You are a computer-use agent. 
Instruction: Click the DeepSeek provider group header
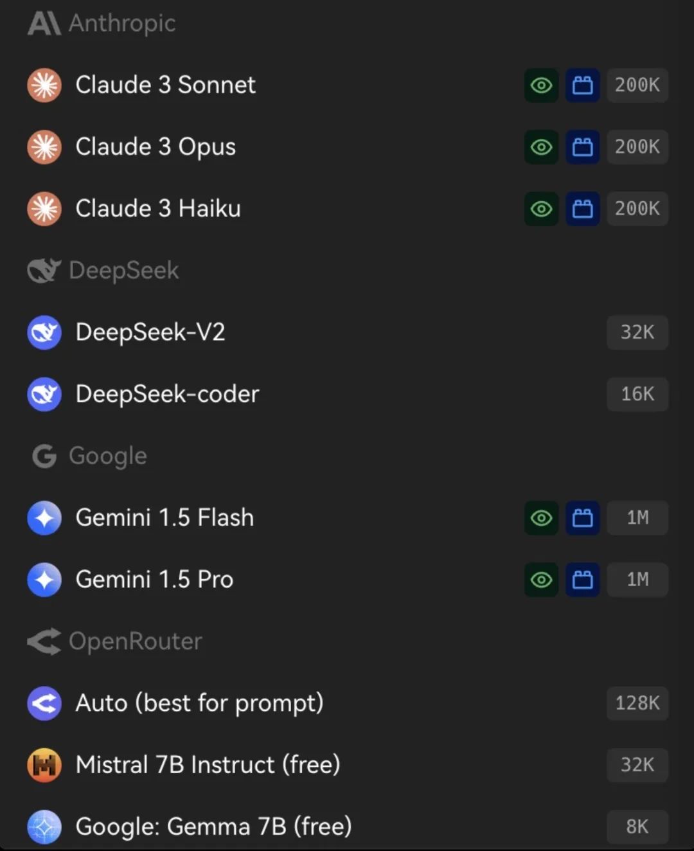(x=104, y=271)
